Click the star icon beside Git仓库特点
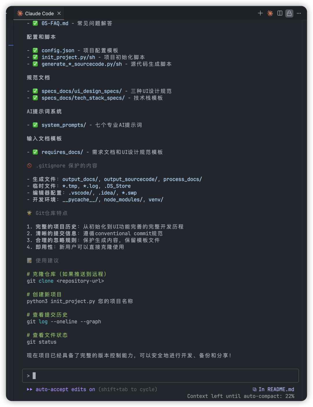 point(30,213)
